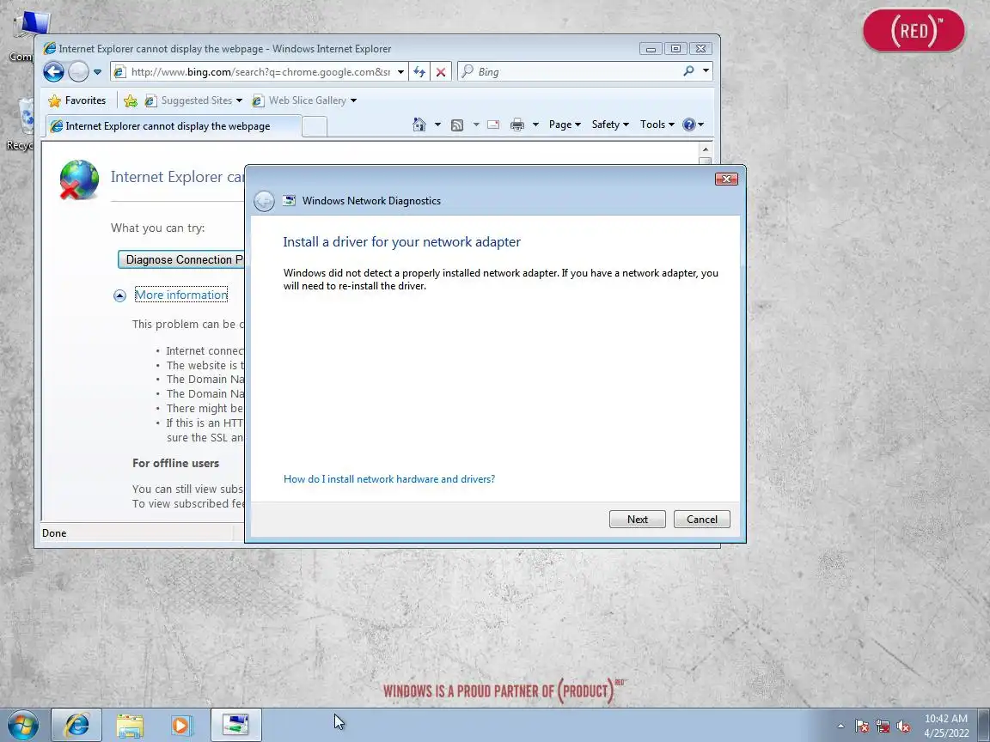The width and height of the screenshot is (990, 742).
Task: Open the search provider dropdown arrow
Action: click(706, 71)
